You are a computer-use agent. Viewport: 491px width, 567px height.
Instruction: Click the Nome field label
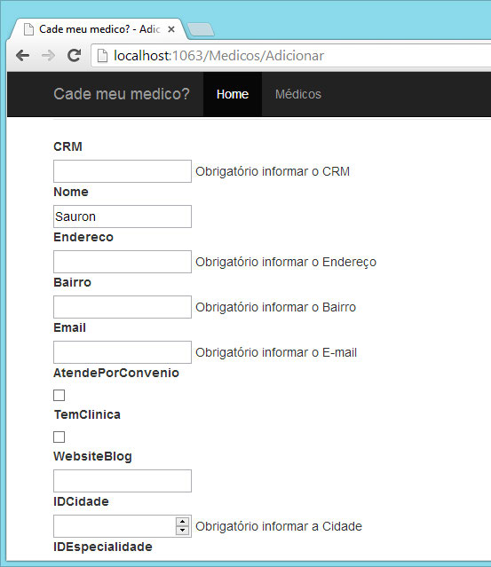click(x=70, y=192)
